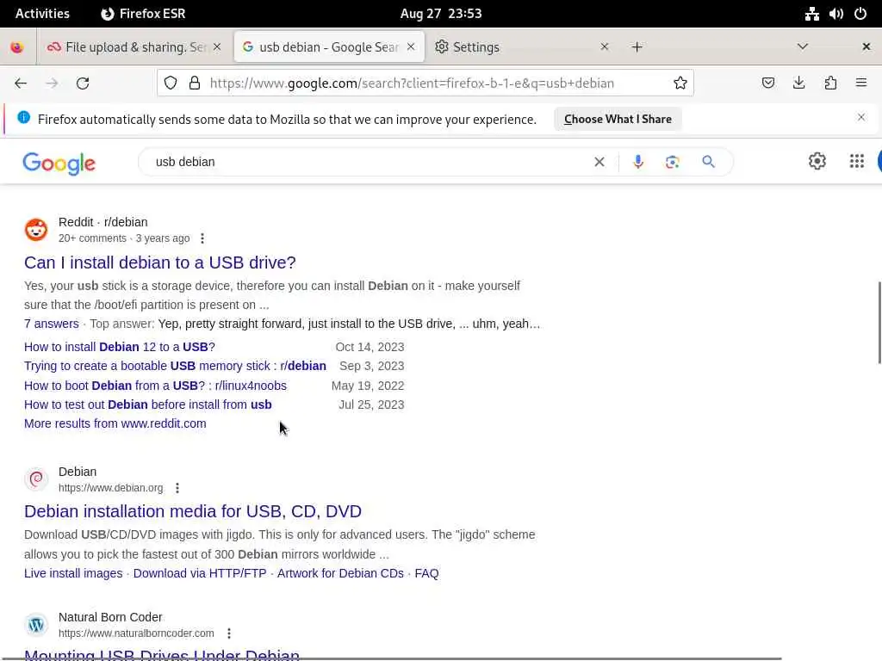The image size is (882, 661).
Task: Click the Google logo
Action: 59,163
